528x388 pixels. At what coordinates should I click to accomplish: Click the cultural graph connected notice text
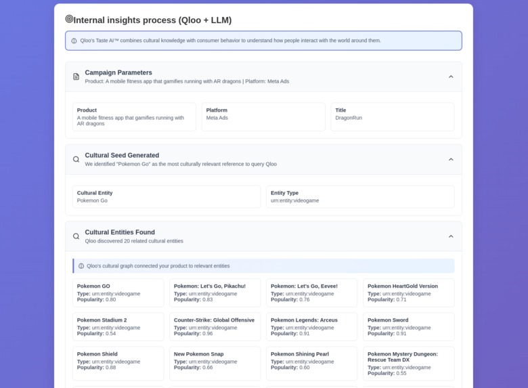point(158,266)
